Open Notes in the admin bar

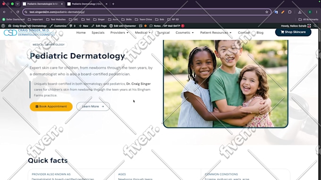[155, 26]
